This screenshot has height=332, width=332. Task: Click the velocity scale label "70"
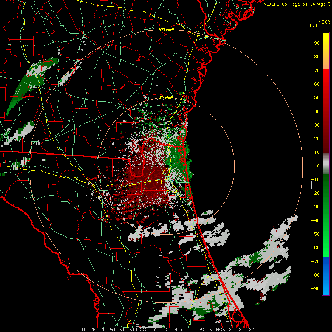pyautogui.click(x=317, y=70)
